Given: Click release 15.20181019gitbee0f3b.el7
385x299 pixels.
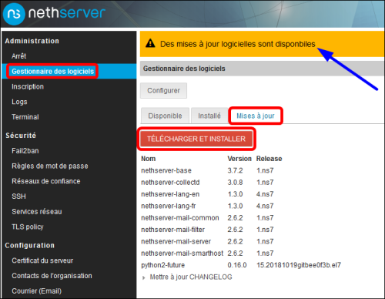Looking at the screenshot, I should coord(299,265).
